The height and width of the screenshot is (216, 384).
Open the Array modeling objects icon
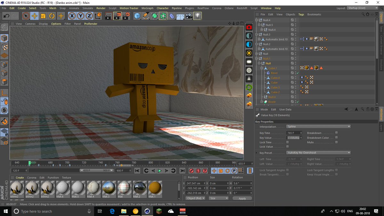tap(163, 16)
